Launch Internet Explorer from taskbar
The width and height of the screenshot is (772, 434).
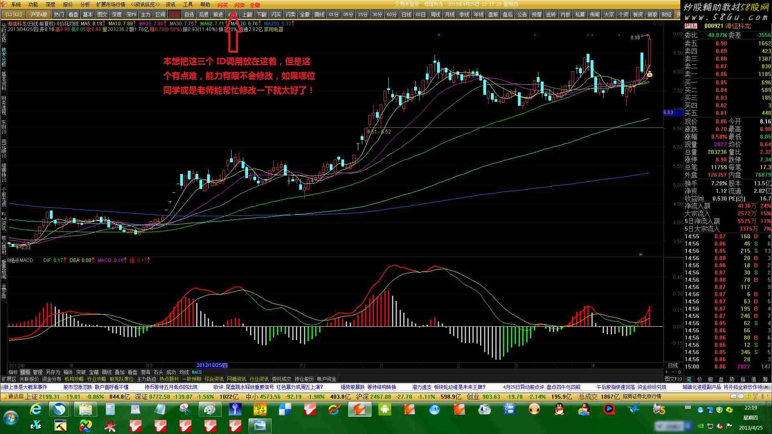(x=36, y=409)
